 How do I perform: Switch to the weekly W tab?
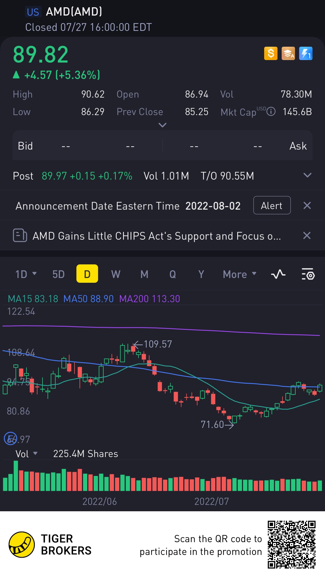click(x=116, y=274)
